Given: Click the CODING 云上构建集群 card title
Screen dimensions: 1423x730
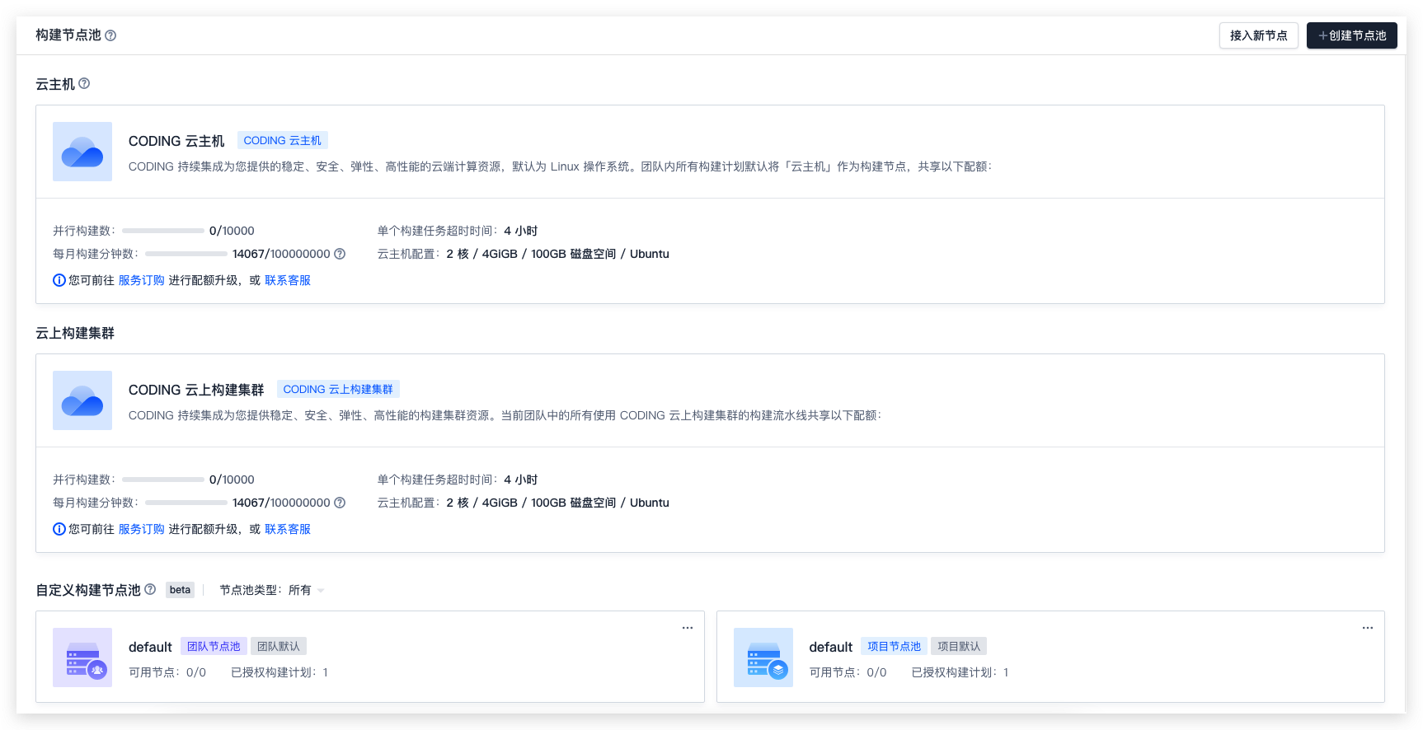Looking at the screenshot, I should click(x=196, y=390).
